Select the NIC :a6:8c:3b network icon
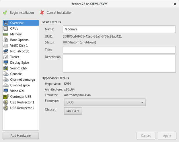The image size is (179, 142). (6, 51)
